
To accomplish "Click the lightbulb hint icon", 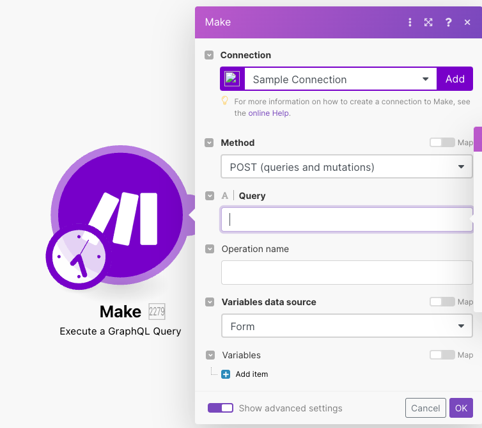I will (225, 100).
